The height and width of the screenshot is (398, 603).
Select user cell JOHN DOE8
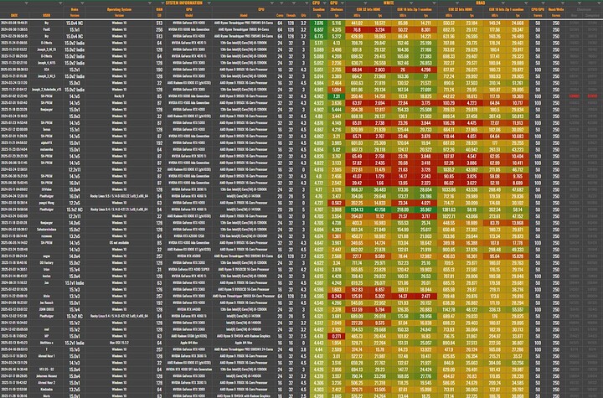coord(47,309)
